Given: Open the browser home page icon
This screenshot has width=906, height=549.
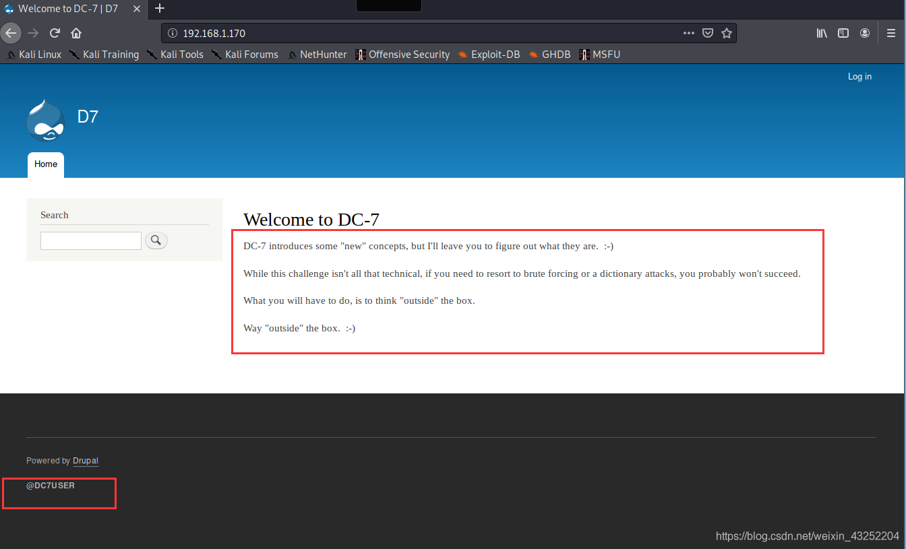Looking at the screenshot, I should [x=76, y=33].
